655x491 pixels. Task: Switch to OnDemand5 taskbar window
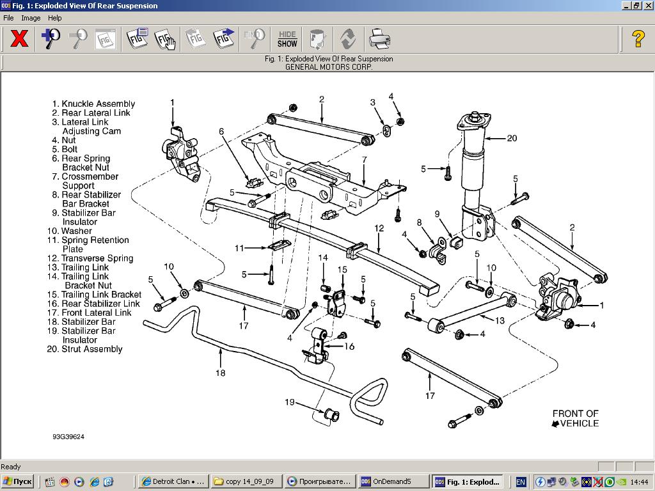click(x=393, y=481)
